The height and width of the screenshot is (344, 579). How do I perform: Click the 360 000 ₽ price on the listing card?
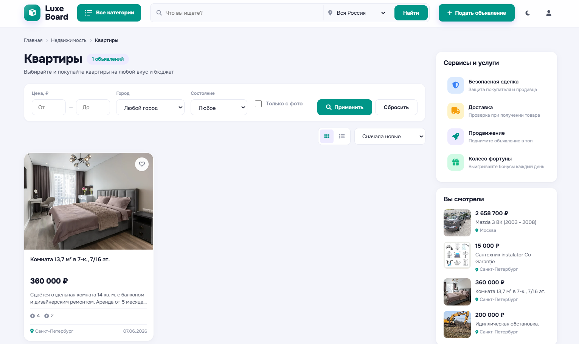pos(49,281)
